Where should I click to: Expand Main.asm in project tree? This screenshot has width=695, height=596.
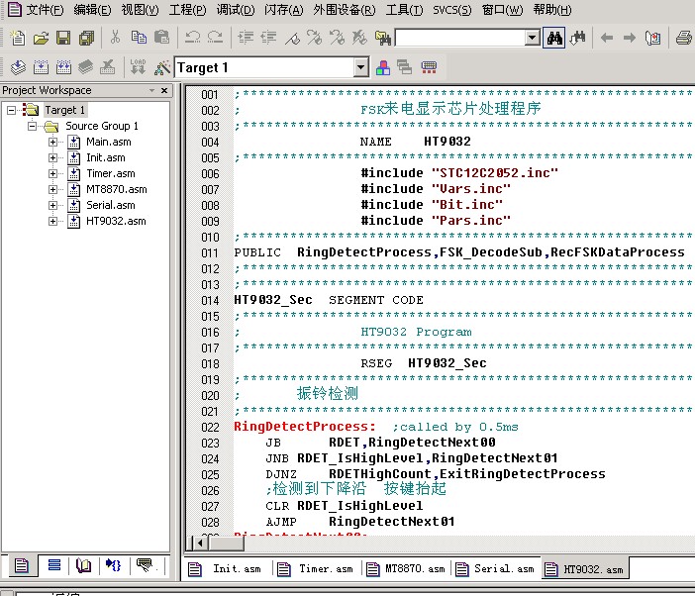pos(52,142)
